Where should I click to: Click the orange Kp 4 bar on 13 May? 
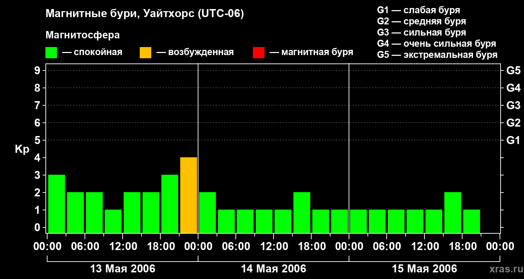tap(189, 195)
